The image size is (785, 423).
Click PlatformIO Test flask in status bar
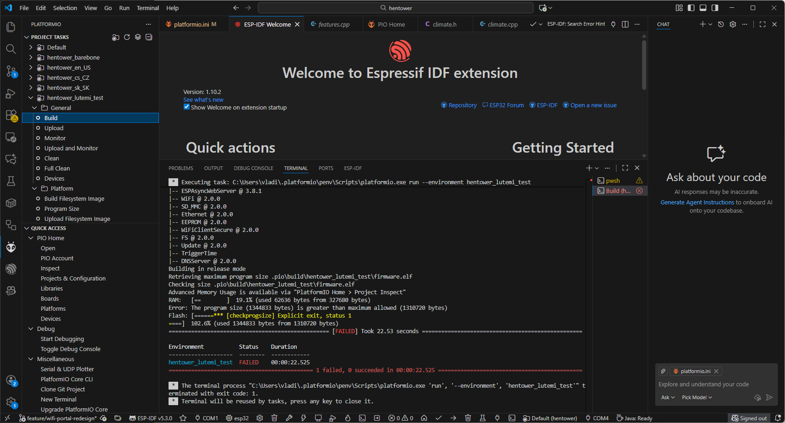pos(483,418)
